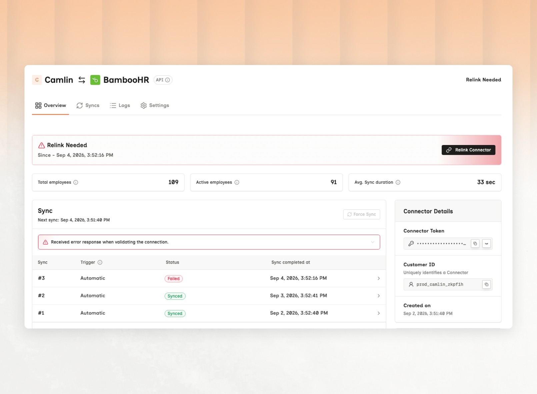
Task: Open the Settings tab
Action: pyautogui.click(x=155, y=105)
